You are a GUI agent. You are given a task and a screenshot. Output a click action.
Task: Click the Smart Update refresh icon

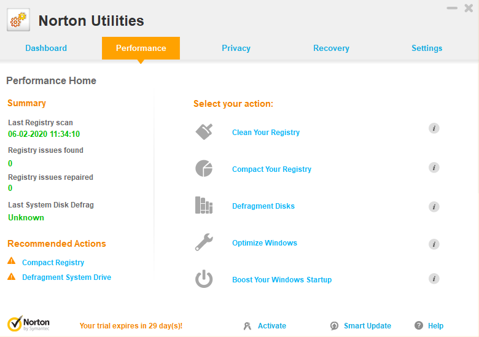tap(334, 326)
